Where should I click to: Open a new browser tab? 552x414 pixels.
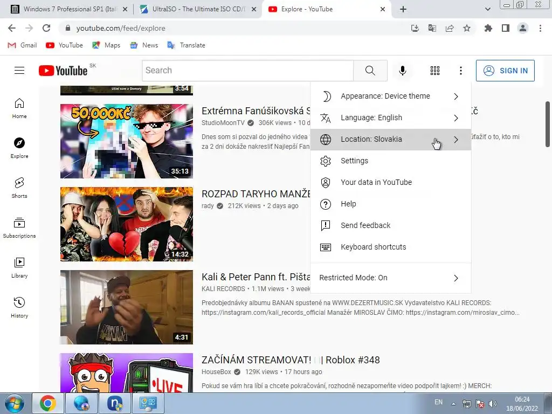coord(403,9)
